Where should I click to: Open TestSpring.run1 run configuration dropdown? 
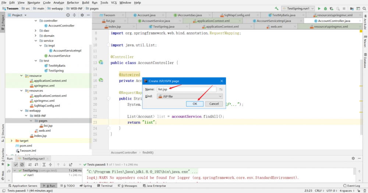pyautogui.click(x=298, y=8)
